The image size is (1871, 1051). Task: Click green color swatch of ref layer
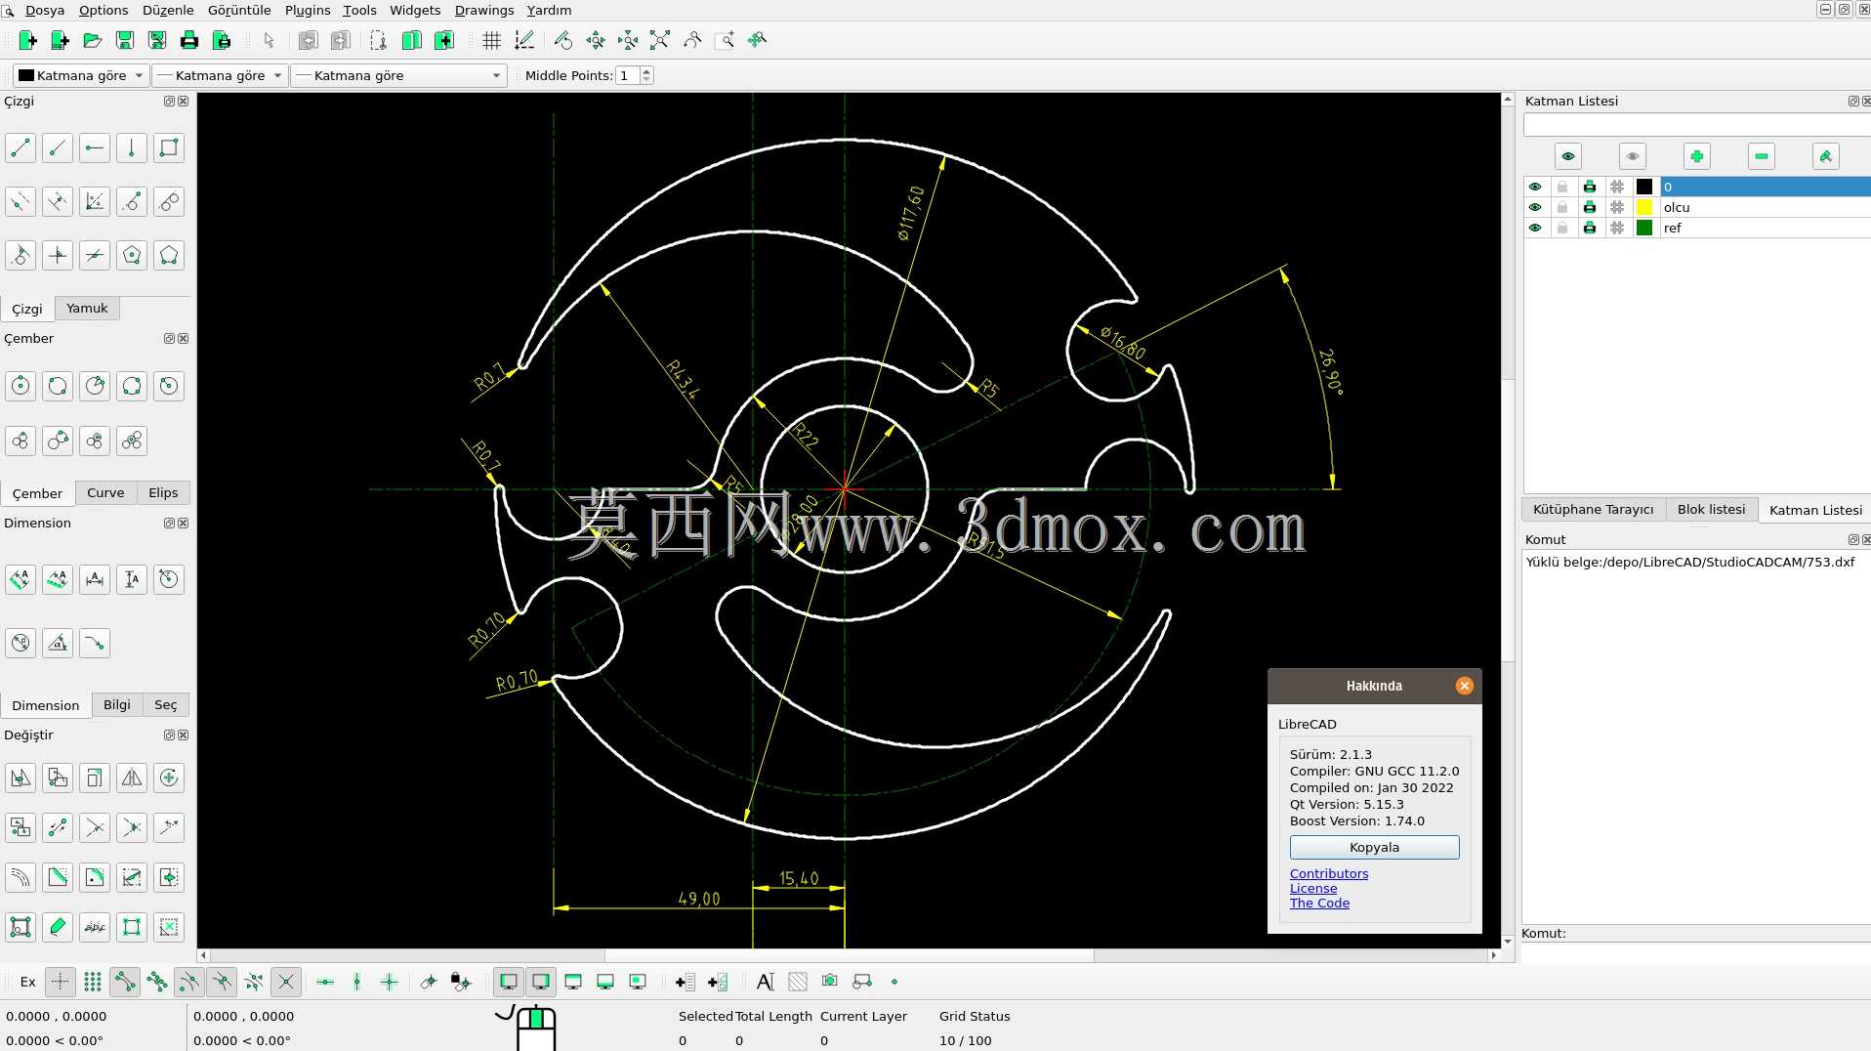point(1644,228)
